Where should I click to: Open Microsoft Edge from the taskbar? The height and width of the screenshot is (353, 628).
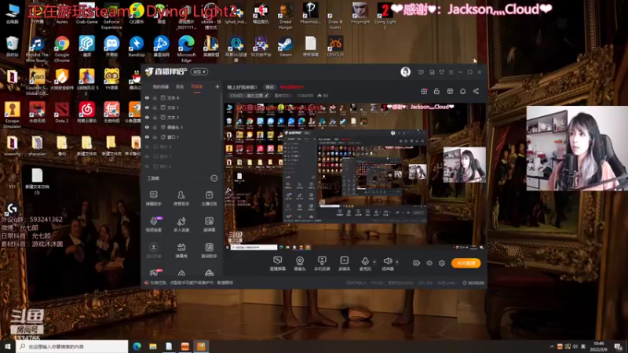[x=137, y=346]
